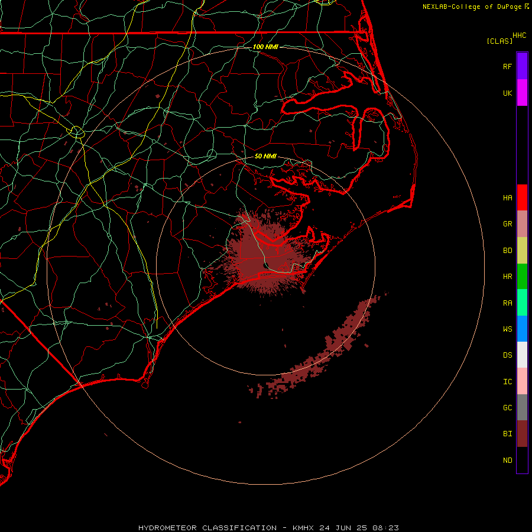
Task: Click the HA red legend swatch
Action: pos(522,197)
